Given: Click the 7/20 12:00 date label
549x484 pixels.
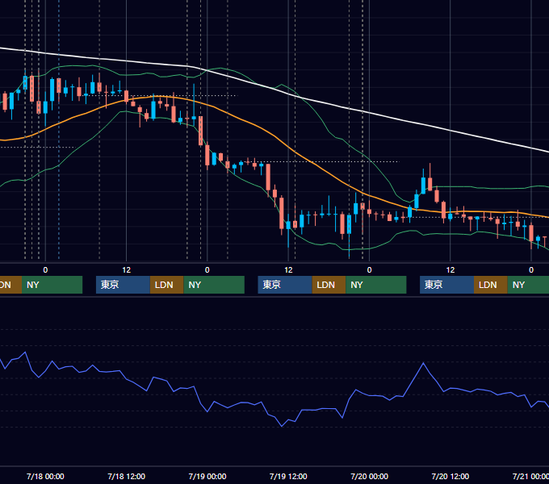Looking at the screenshot, I should pyautogui.click(x=451, y=476).
